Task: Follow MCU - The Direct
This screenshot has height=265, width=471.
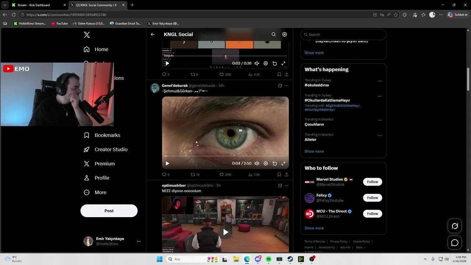Action: pos(372,213)
